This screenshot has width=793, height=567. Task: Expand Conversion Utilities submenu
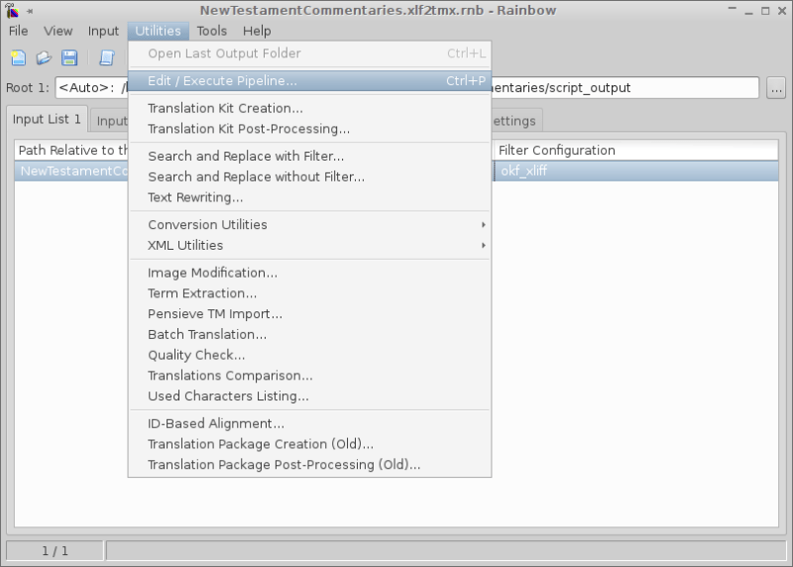pos(309,225)
